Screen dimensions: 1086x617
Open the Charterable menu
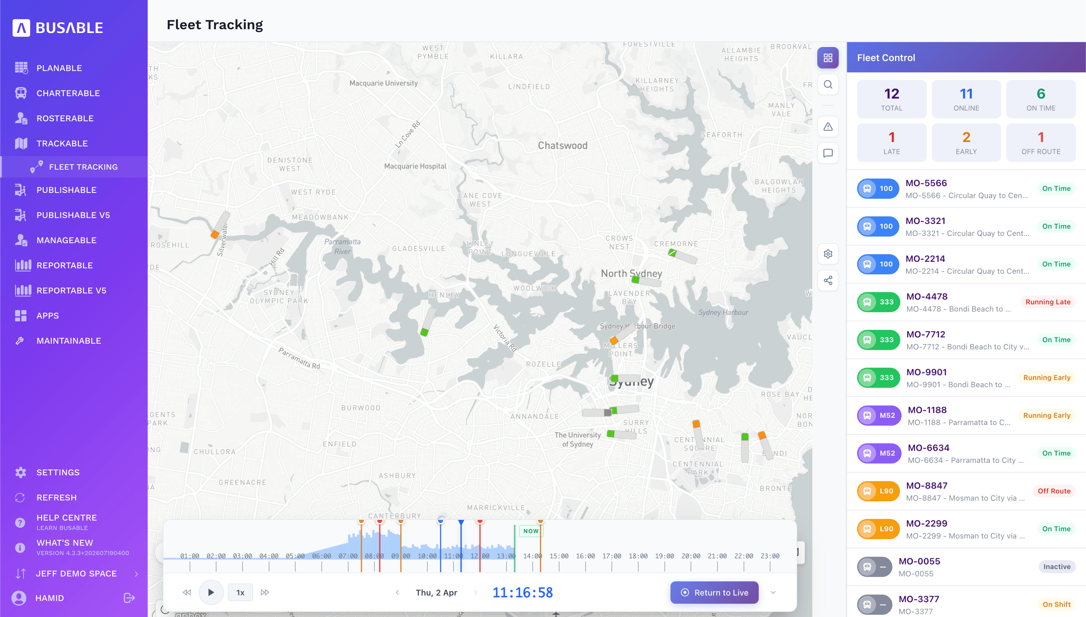click(74, 93)
